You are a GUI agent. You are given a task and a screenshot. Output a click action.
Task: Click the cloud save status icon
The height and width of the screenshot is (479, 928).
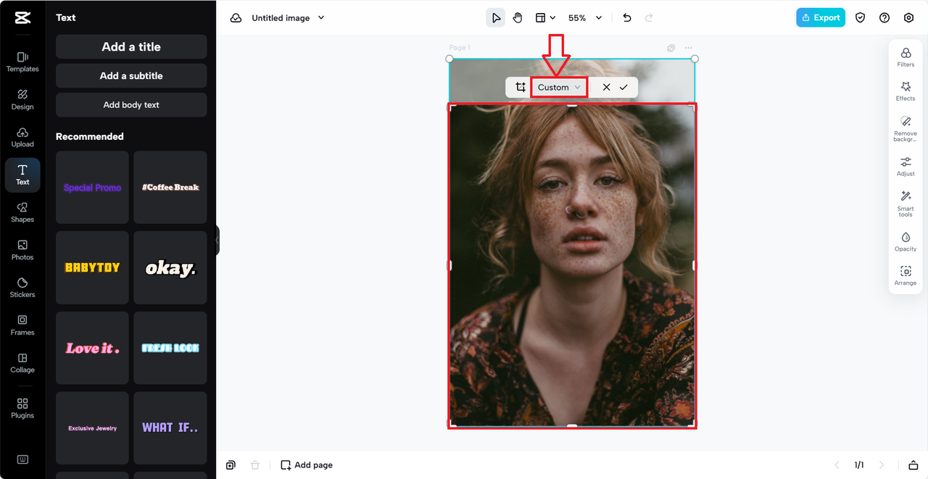pos(236,18)
